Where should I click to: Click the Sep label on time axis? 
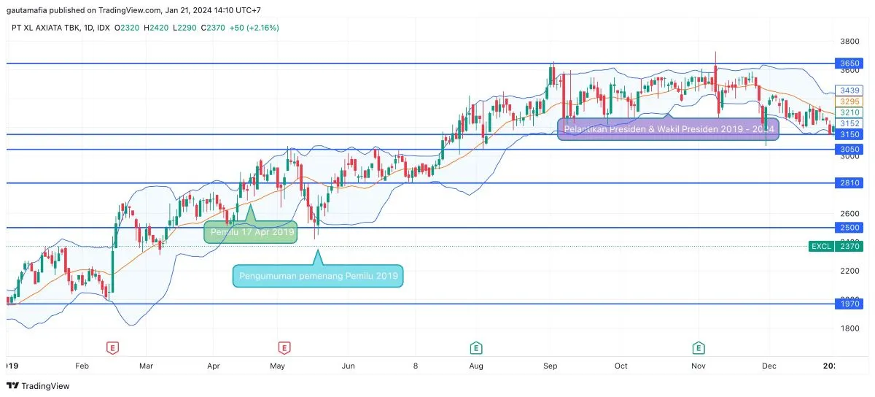pos(550,365)
